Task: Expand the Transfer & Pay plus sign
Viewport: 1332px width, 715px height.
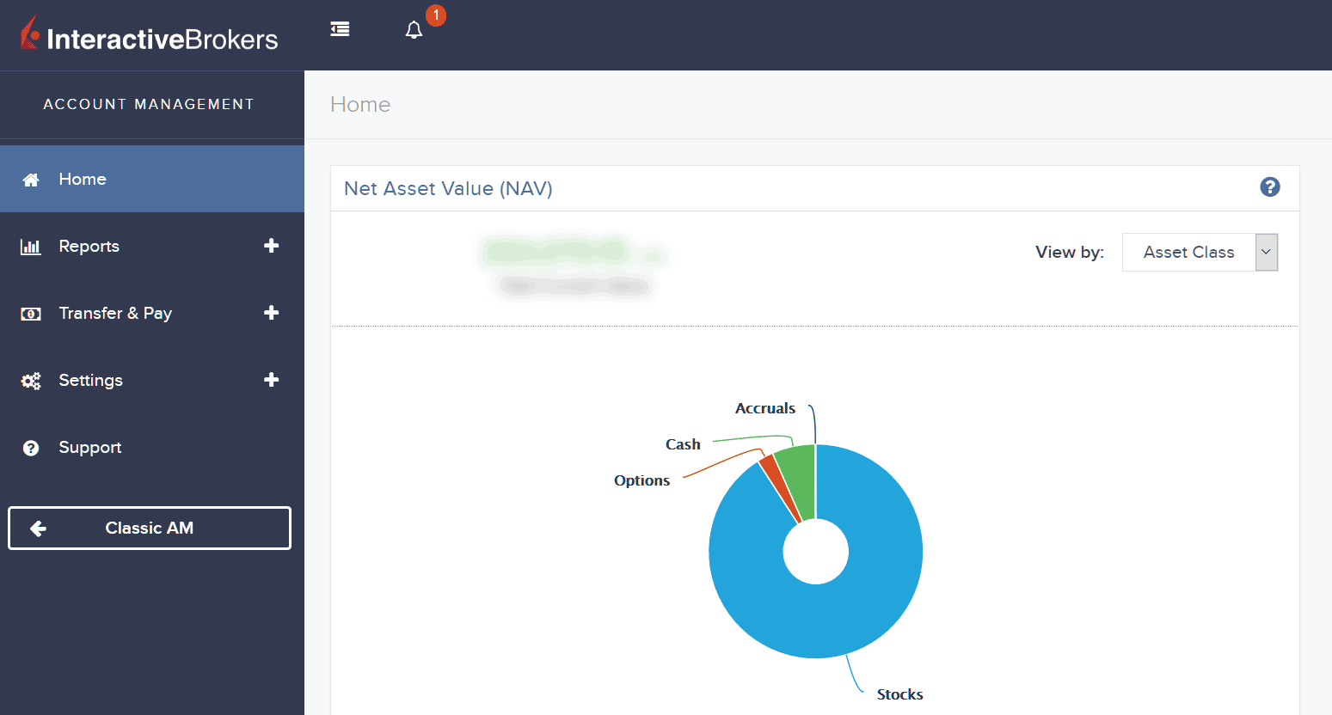Action: pyautogui.click(x=272, y=313)
